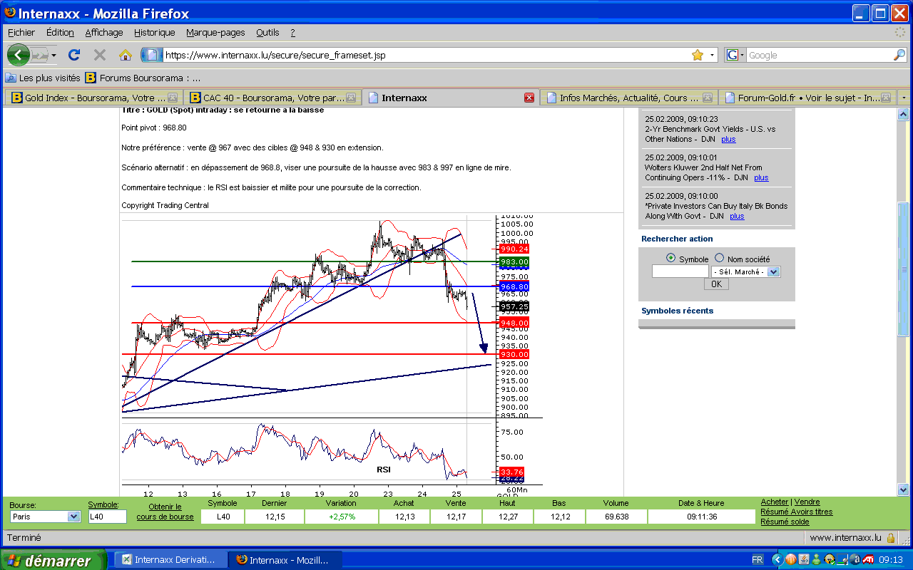
Task: Click the Google search box
Action: [x=819, y=55]
